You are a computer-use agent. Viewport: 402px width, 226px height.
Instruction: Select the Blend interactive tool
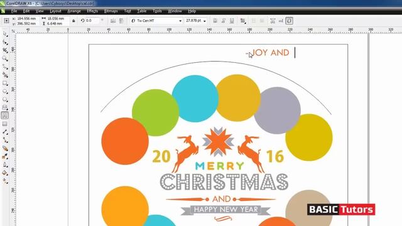(x=5, y=148)
